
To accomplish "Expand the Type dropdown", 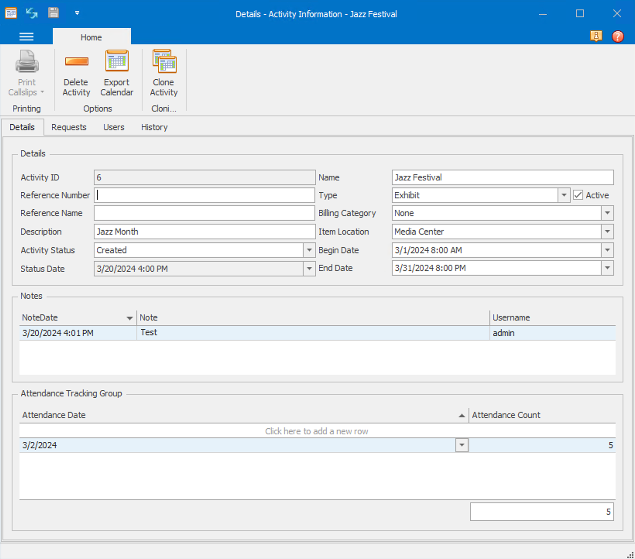I will click(x=564, y=195).
